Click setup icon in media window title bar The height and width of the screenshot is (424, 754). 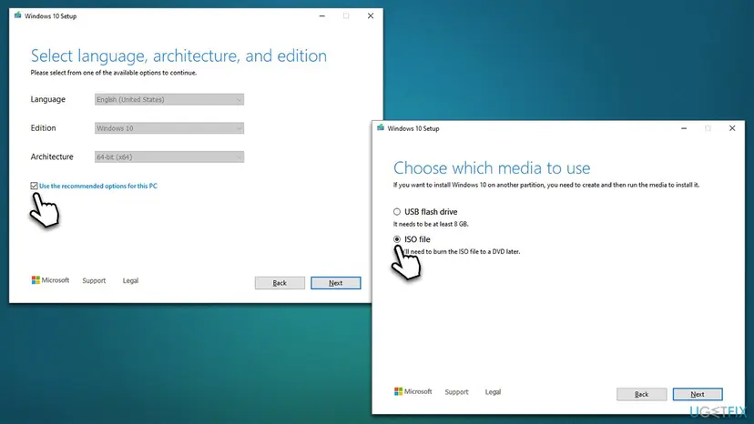[381, 128]
